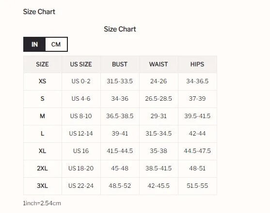Click the WAIST column header
The width and height of the screenshot is (270, 213).
pos(159,64)
